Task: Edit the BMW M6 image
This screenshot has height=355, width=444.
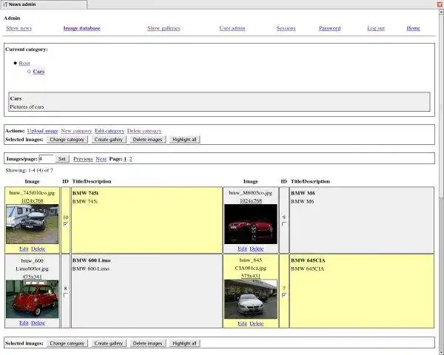Action: (x=242, y=248)
